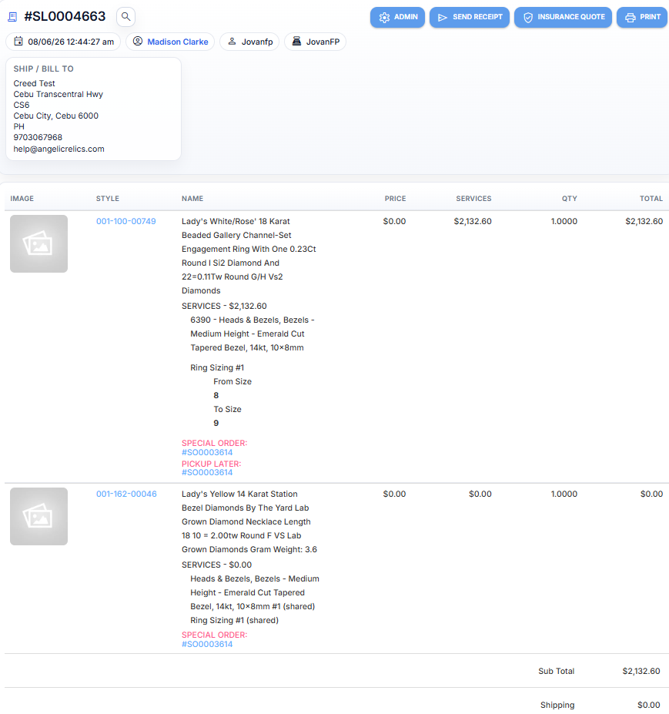Click the person icon beside Jovanfp
Image resolution: width=669 pixels, height=714 pixels.
pyautogui.click(x=232, y=42)
